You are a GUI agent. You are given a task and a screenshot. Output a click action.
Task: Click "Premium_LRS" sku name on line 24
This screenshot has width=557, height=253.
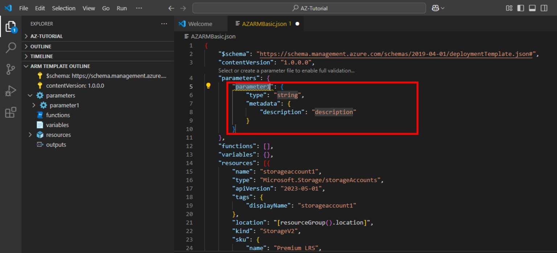point(296,248)
